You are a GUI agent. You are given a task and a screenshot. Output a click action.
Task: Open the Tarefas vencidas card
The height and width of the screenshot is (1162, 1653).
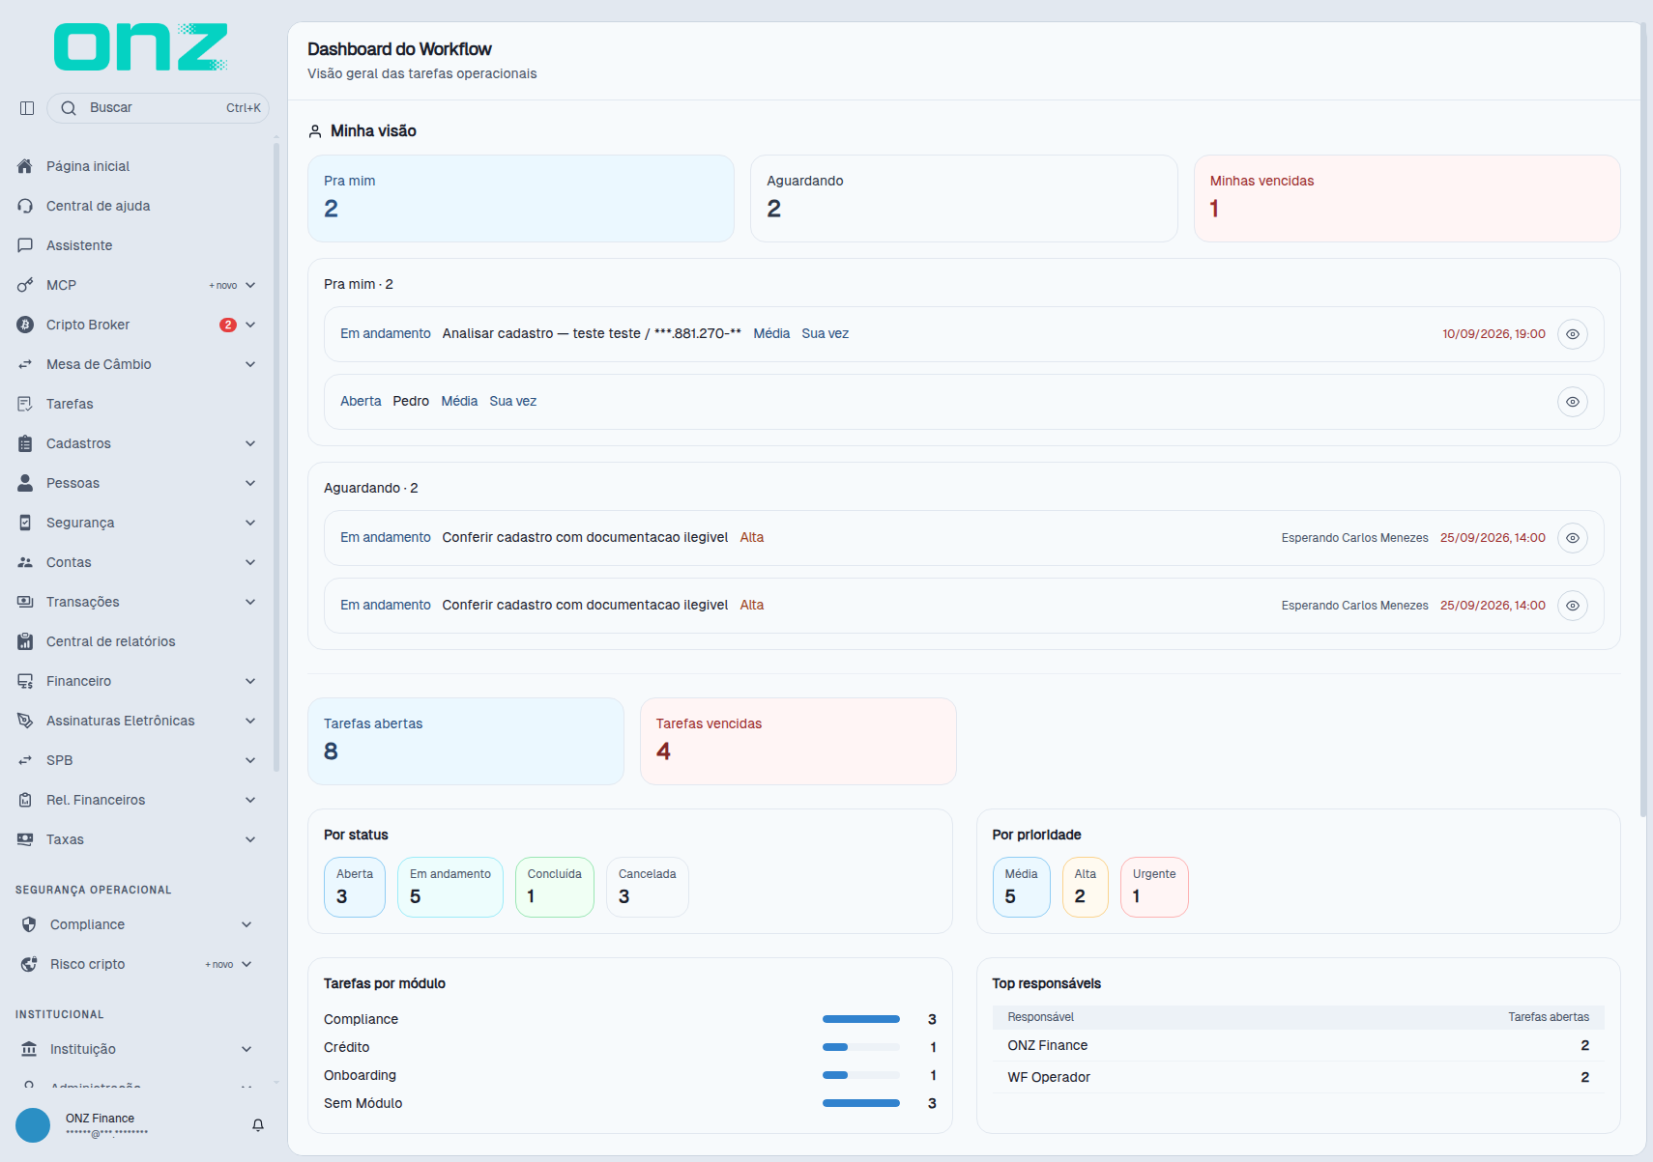[x=798, y=741]
